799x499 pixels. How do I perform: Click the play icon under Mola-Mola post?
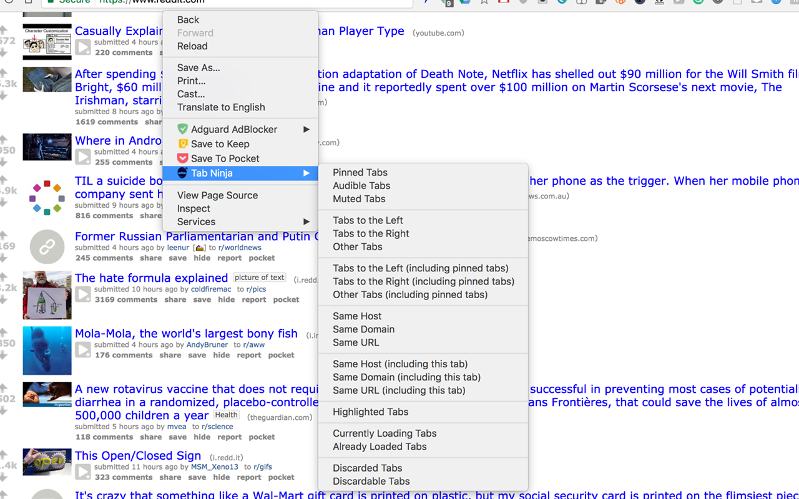tap(83, 350)
